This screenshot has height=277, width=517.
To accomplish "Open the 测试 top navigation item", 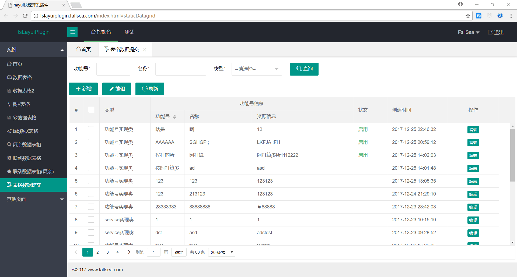I will pos(129,32).
